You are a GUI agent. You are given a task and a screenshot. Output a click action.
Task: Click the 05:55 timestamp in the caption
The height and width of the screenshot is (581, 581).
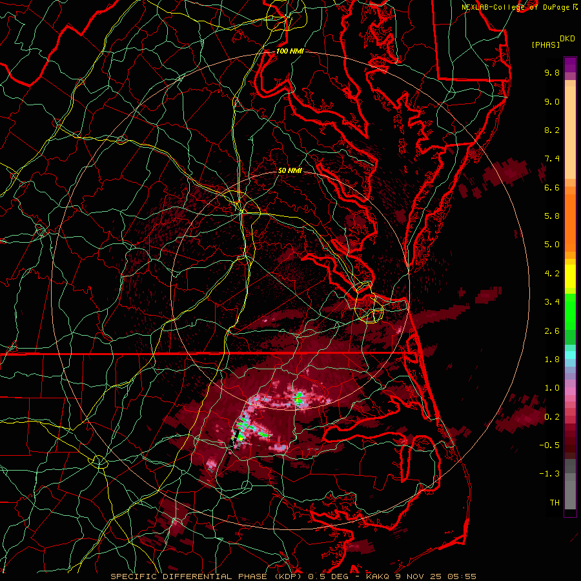(x=462, y=576)
